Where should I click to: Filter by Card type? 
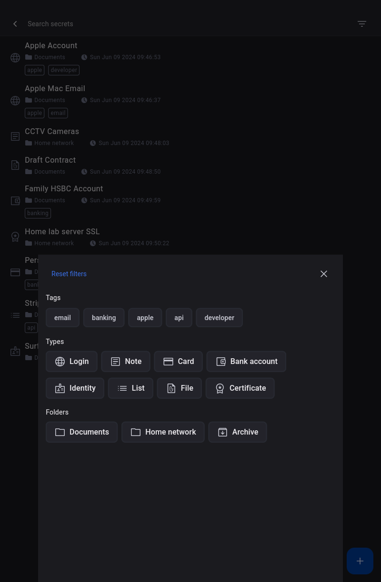178,362
